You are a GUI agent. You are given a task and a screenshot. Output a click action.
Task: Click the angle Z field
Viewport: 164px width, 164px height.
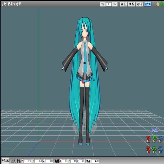(x=82, y=161)
